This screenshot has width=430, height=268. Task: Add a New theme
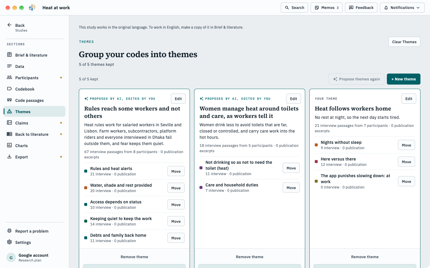[x=403, y=79]
